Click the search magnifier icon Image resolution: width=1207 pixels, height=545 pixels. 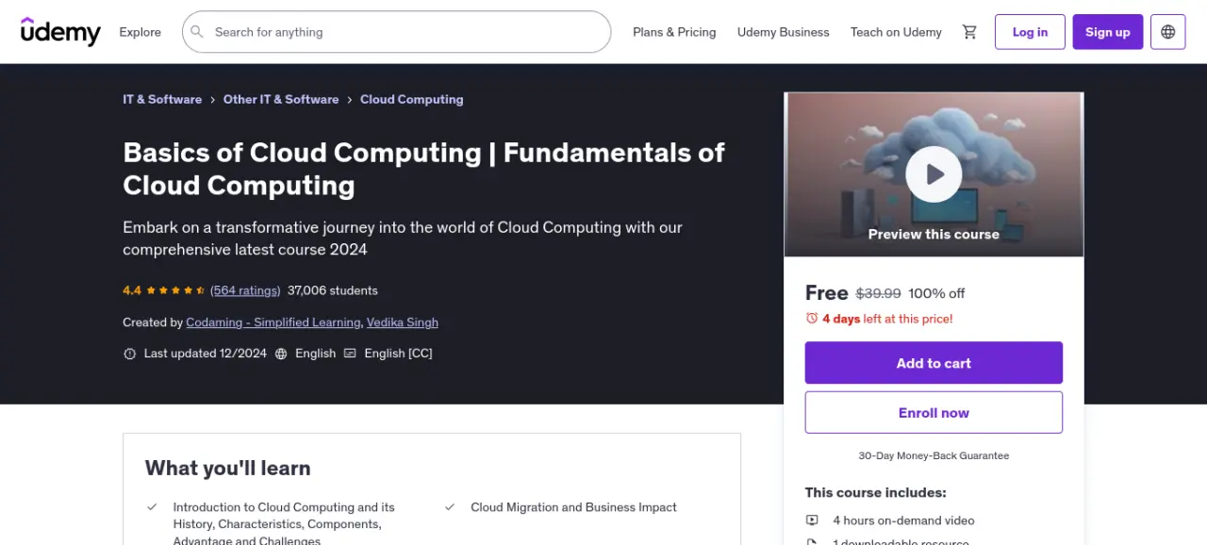point(197,32)
